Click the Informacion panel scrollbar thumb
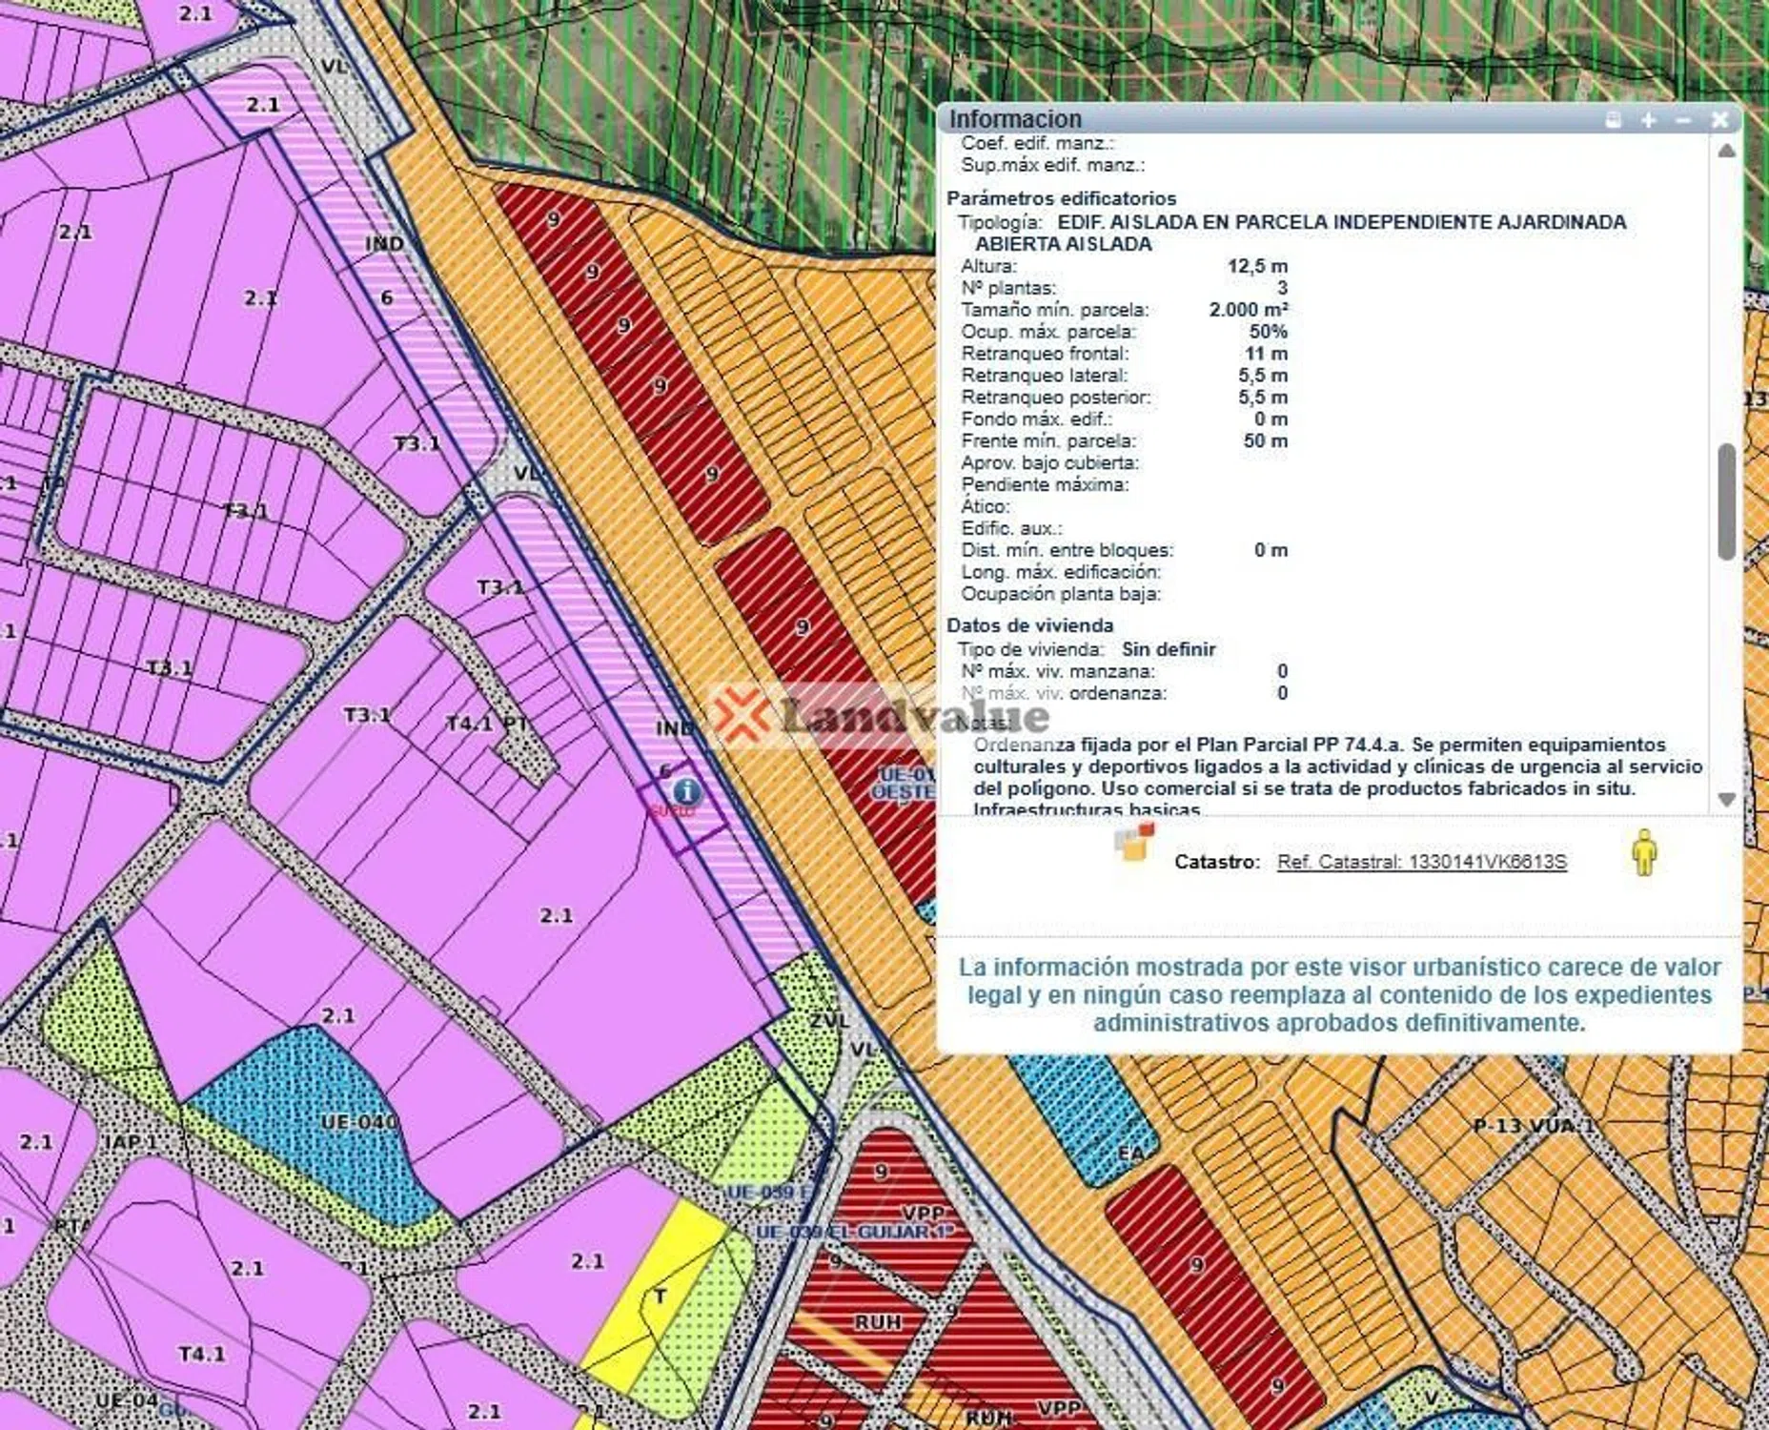 click(x=1726, y=500)
